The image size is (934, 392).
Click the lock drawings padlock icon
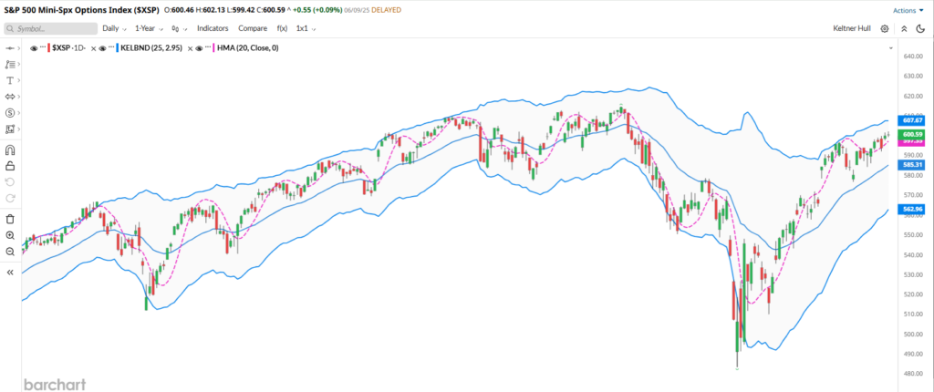point(10,166)
